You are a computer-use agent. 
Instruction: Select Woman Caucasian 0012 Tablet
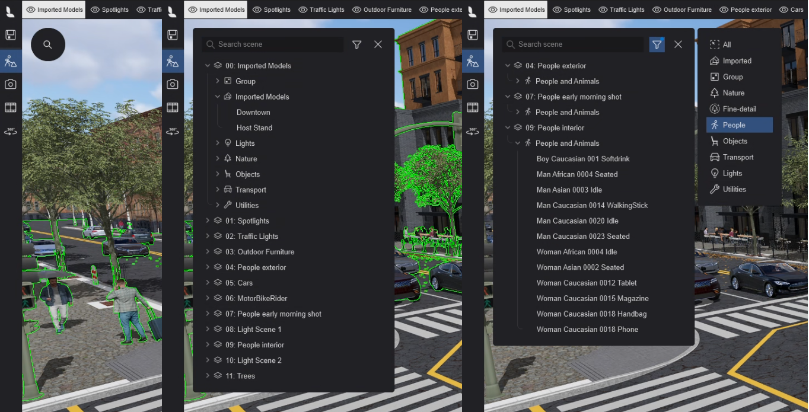(x=586, y=283)
